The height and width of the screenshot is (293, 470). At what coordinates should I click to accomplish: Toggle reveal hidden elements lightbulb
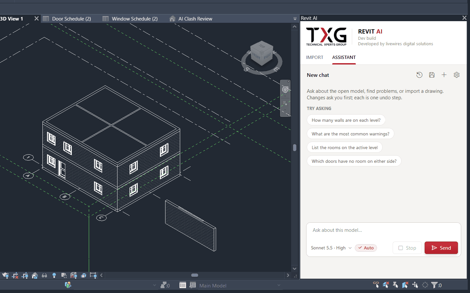(54, 275)
